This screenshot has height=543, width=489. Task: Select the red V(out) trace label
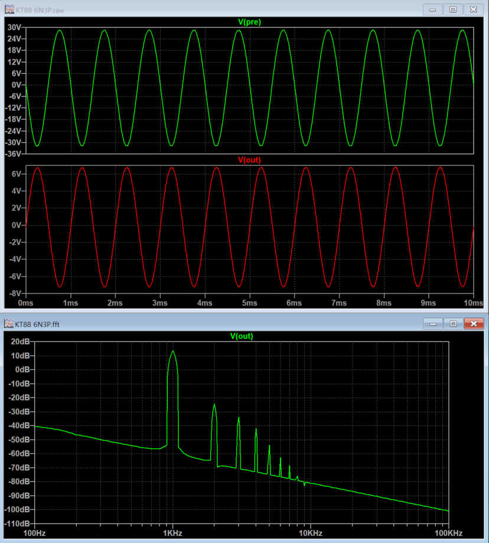249,160
